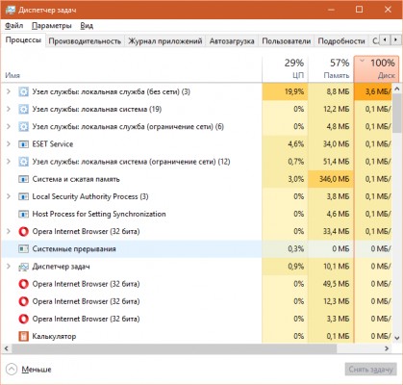This screenshot has height=385, width=403.
Task: Sort processes by the Память column header
Action: pyautogui.click(x=331, y=69)
